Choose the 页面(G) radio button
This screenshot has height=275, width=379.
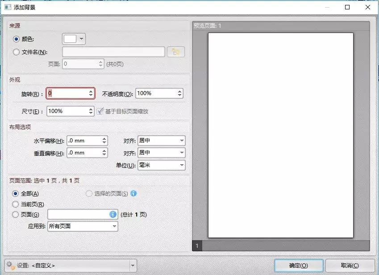15,214
